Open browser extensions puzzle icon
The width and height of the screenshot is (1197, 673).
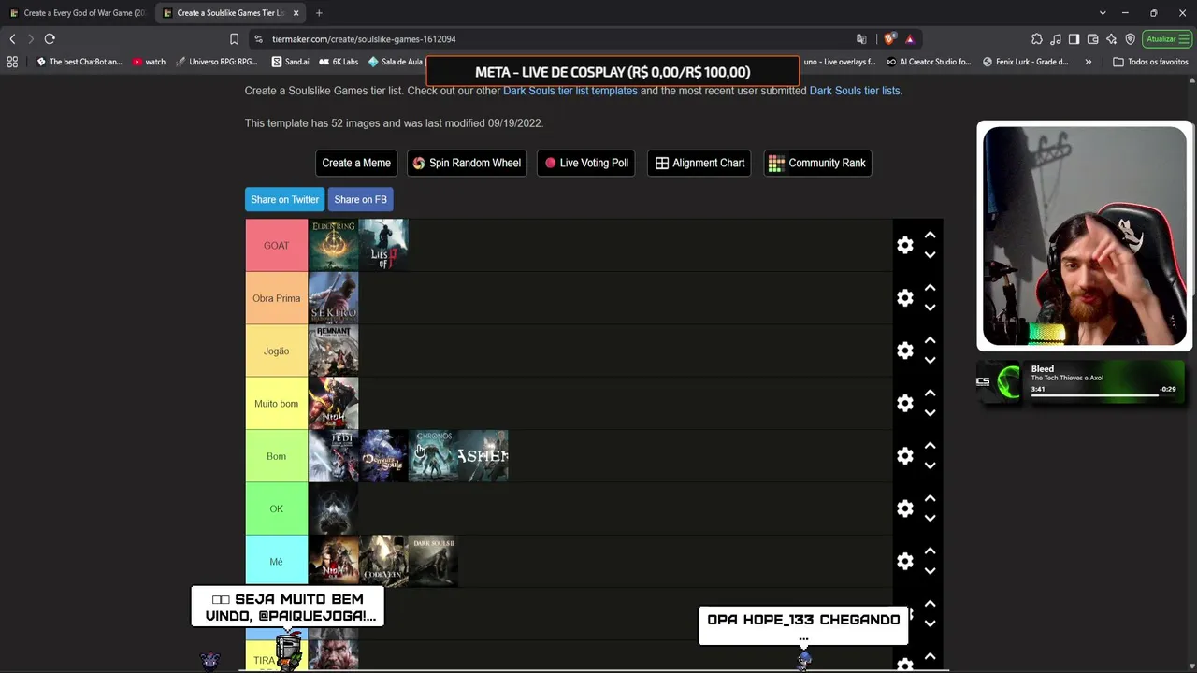coord(1037,39)
